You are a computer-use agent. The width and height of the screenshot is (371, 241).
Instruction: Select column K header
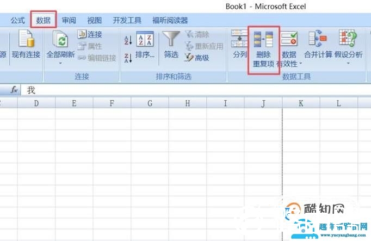(301, 103)
